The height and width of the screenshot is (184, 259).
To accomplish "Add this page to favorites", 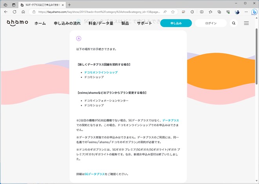I will [173, 12].
